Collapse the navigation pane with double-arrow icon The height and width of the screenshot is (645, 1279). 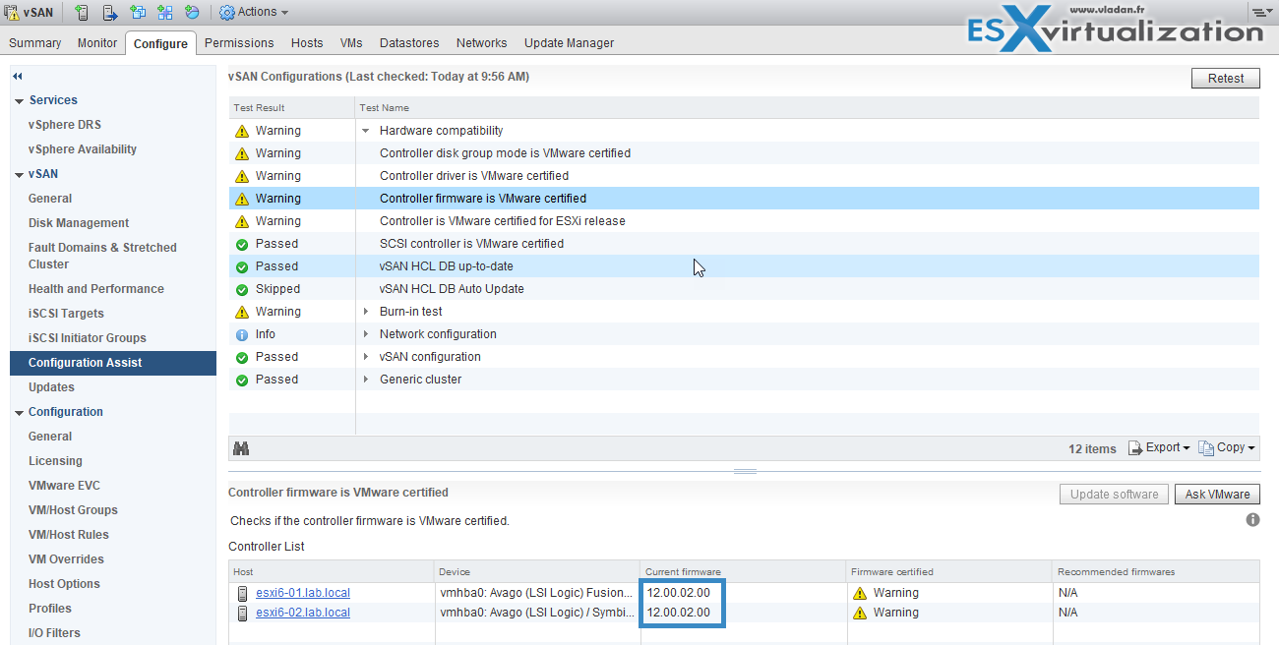pos(18,76)
